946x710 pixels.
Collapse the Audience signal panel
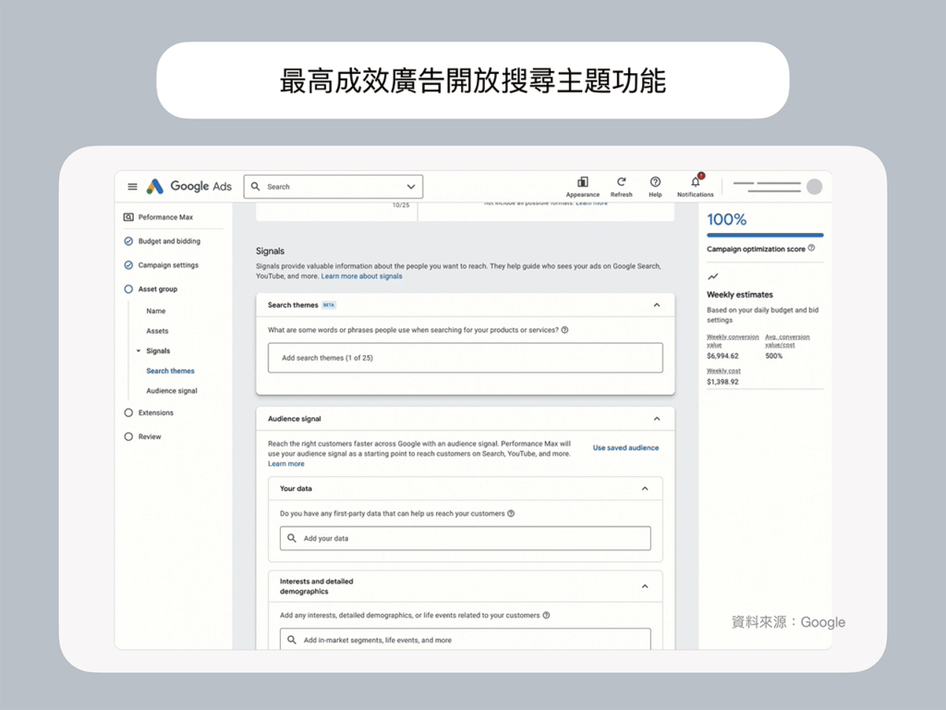657,419
